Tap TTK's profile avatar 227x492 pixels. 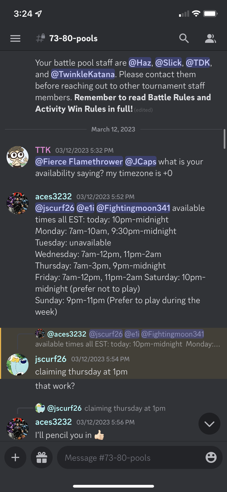[18, 157]
